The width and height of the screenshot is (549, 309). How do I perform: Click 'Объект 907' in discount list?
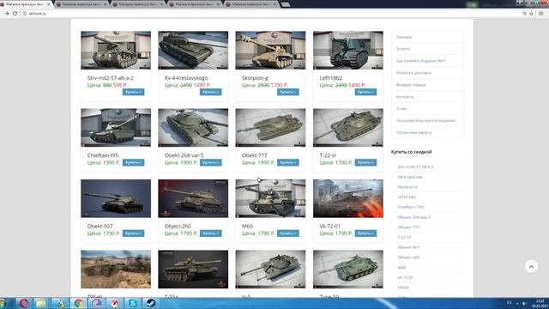click(408, 247)
